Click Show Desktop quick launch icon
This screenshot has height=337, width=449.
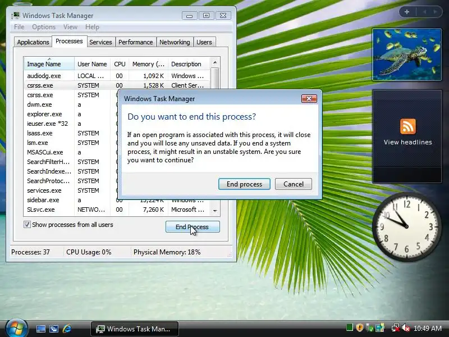pos(40,329)
